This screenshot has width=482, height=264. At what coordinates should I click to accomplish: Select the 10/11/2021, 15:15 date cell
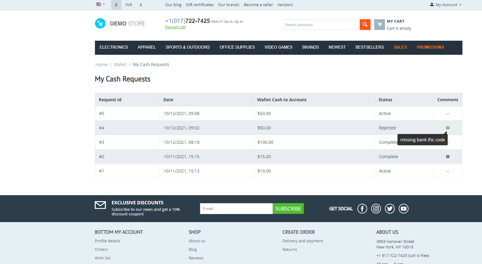coord(206,157)
